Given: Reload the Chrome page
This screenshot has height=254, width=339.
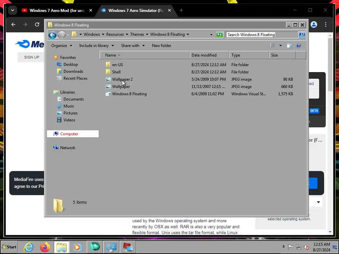Looking at the screenshot, I should pyautogui.click(x=37, y=24).
